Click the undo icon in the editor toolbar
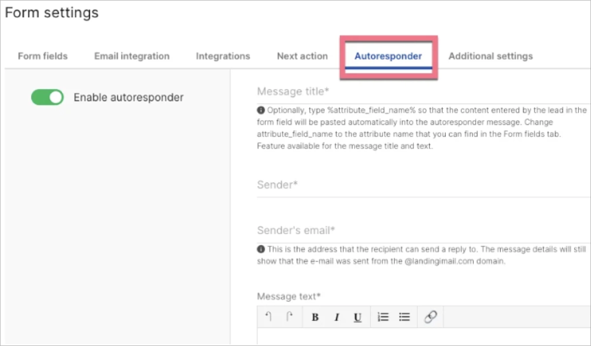591x346 pixels. [268, 316]
